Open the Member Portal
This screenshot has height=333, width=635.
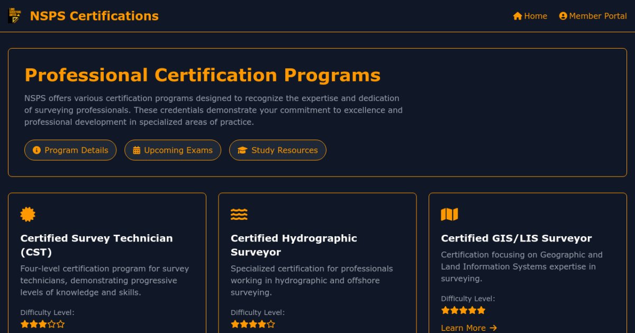click(x=593, y=16)
